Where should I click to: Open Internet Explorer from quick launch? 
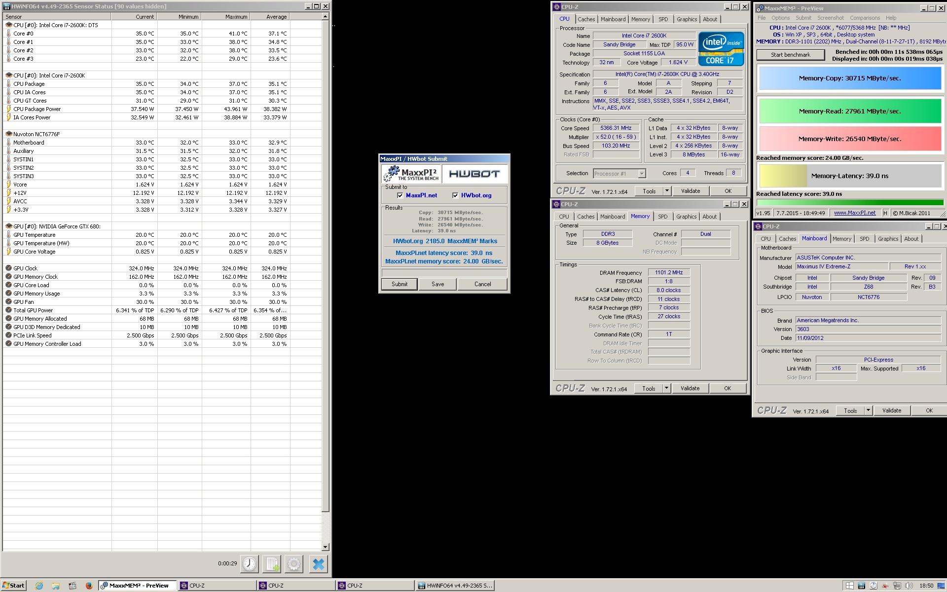coord(39,586)
